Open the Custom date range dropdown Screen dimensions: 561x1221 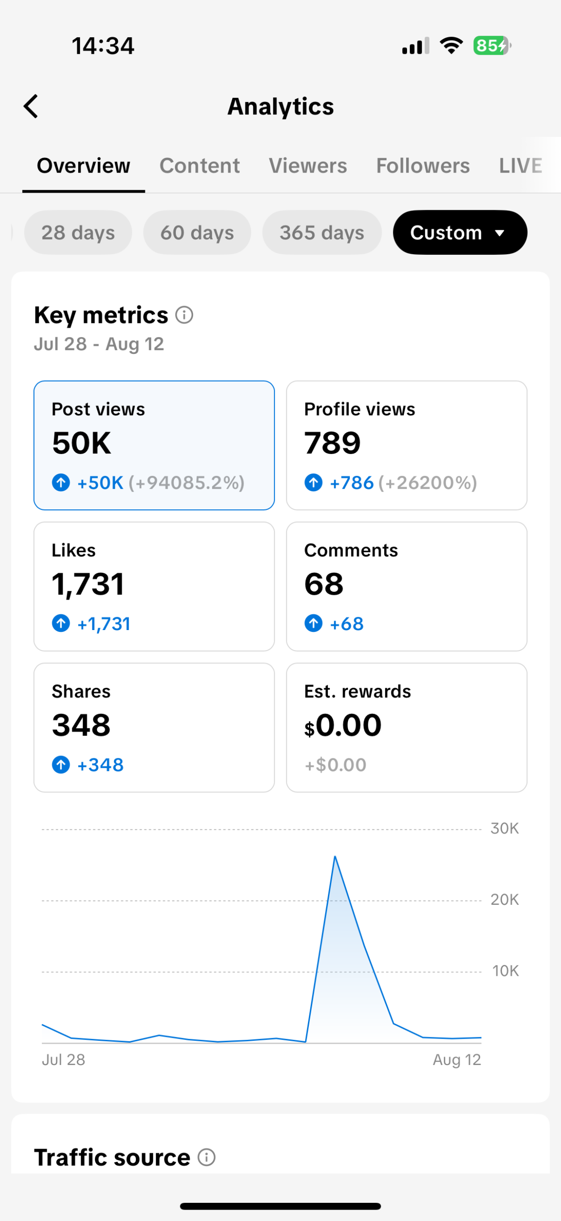[x=460, y=232]
